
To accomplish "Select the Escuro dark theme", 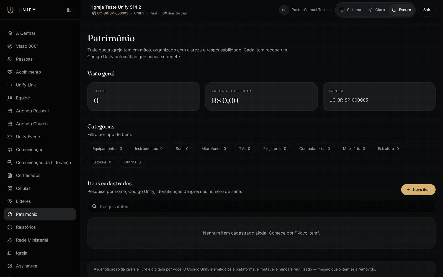I will click(x=401, y=10).
